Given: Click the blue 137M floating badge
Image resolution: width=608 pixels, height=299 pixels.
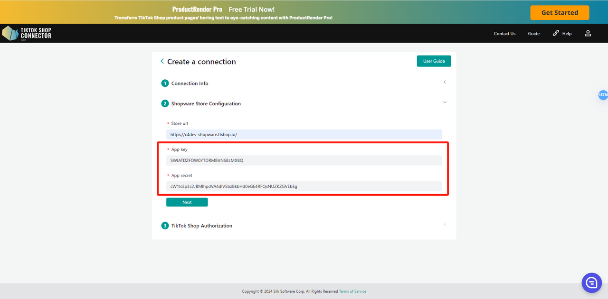Looking at the screenshot, I should point(602,95).
